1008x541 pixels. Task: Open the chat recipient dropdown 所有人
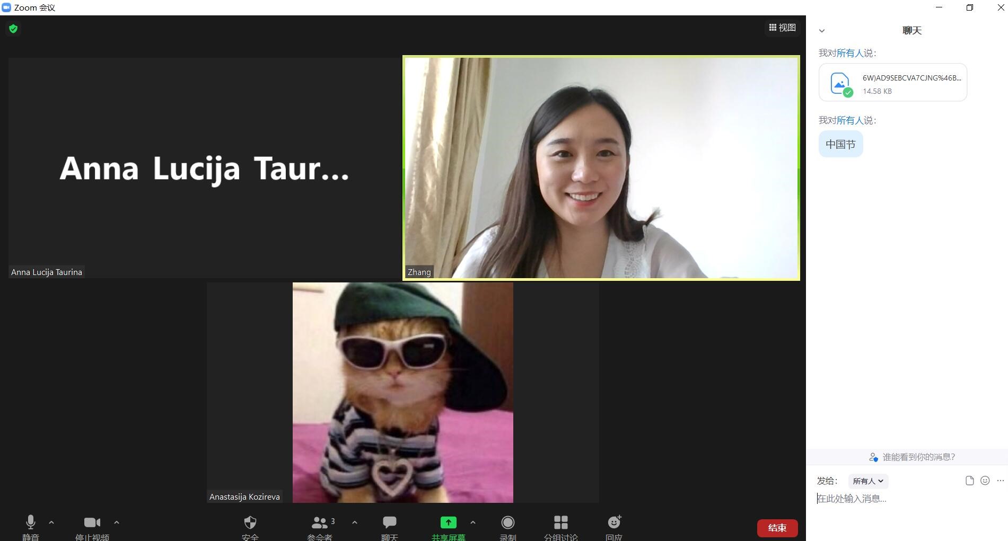(868, 481)
